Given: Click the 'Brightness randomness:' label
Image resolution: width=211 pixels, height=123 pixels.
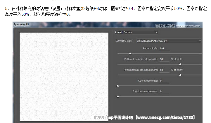Looking at the screenshot, I should click(145, 92).
